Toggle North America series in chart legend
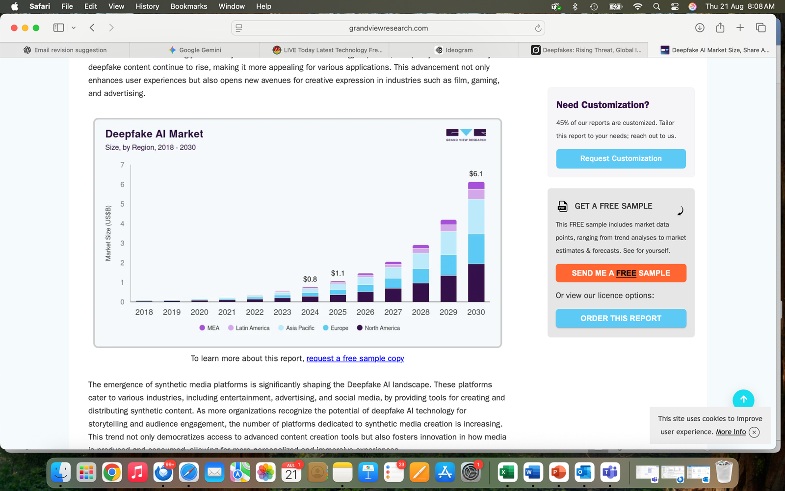 click(x=378, y=328)
